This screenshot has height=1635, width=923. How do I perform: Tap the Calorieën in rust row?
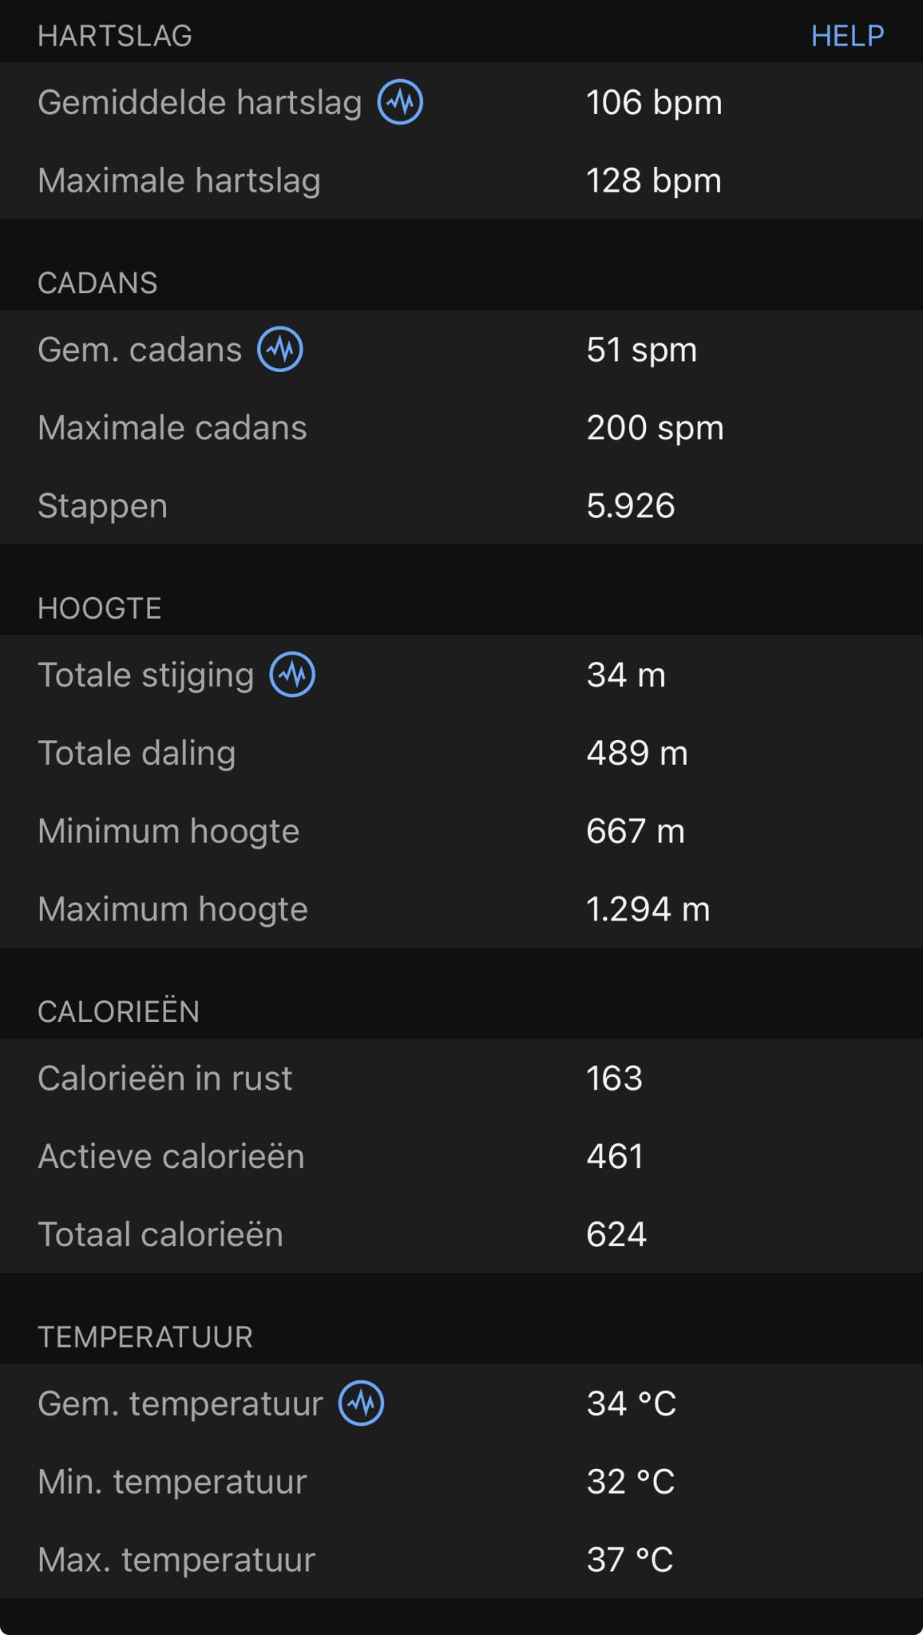(x=461, y=1079)
